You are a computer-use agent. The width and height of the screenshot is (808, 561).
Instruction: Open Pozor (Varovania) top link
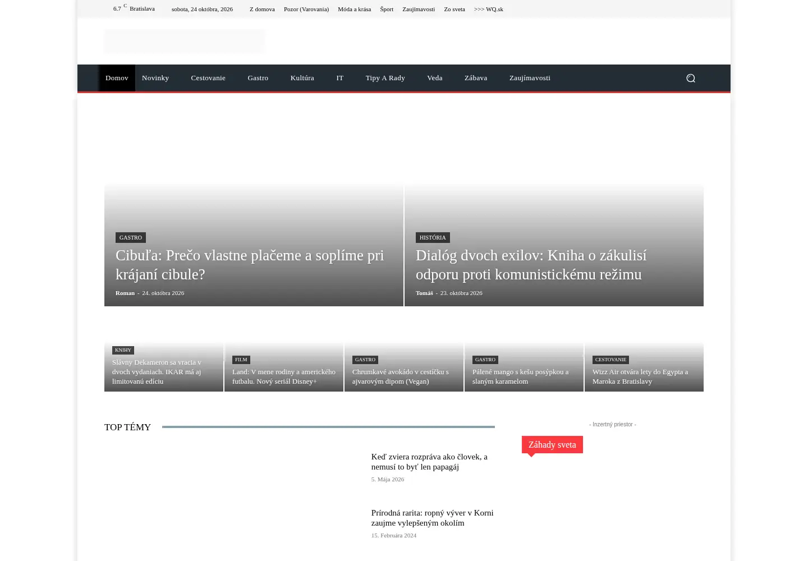tap(306, 9)
